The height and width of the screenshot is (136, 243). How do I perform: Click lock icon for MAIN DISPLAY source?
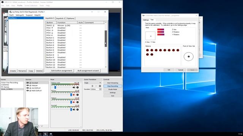(x=30, y=91)
